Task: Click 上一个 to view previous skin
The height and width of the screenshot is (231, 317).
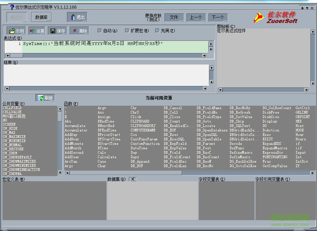Action: (196, 17)
